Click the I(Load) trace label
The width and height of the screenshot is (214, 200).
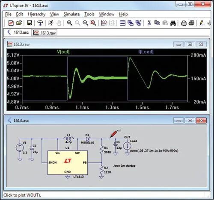pyautogui.click(x=146, y=52)
